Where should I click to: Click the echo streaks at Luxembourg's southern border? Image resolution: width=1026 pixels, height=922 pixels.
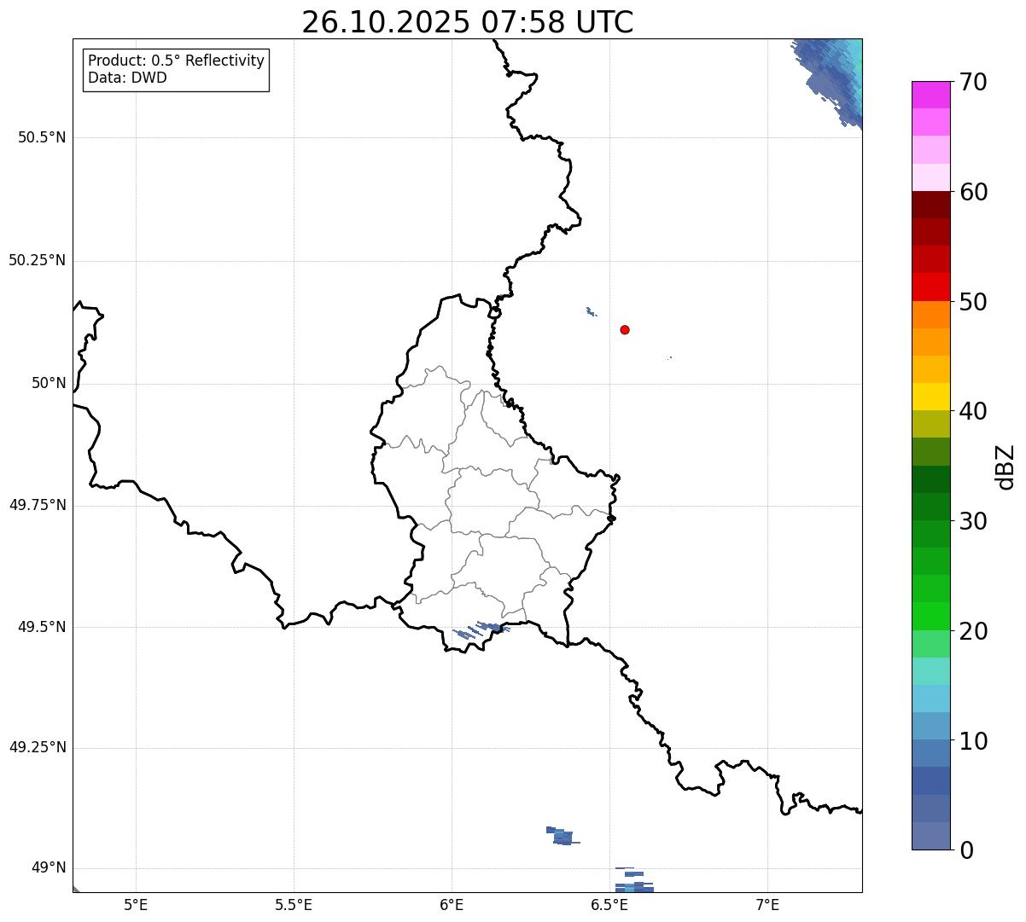pyautogui.click(x=482, y=630)
